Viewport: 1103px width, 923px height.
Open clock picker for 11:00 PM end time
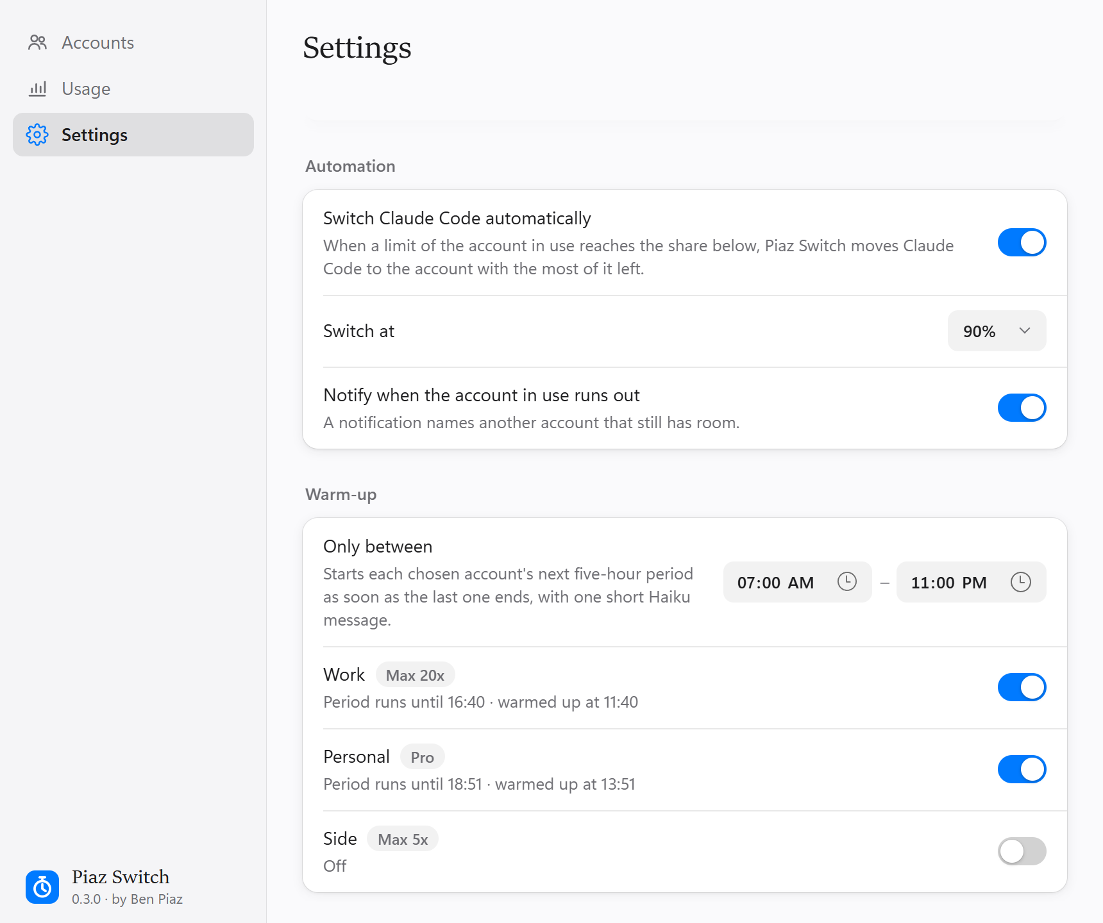pos(1021,582)
